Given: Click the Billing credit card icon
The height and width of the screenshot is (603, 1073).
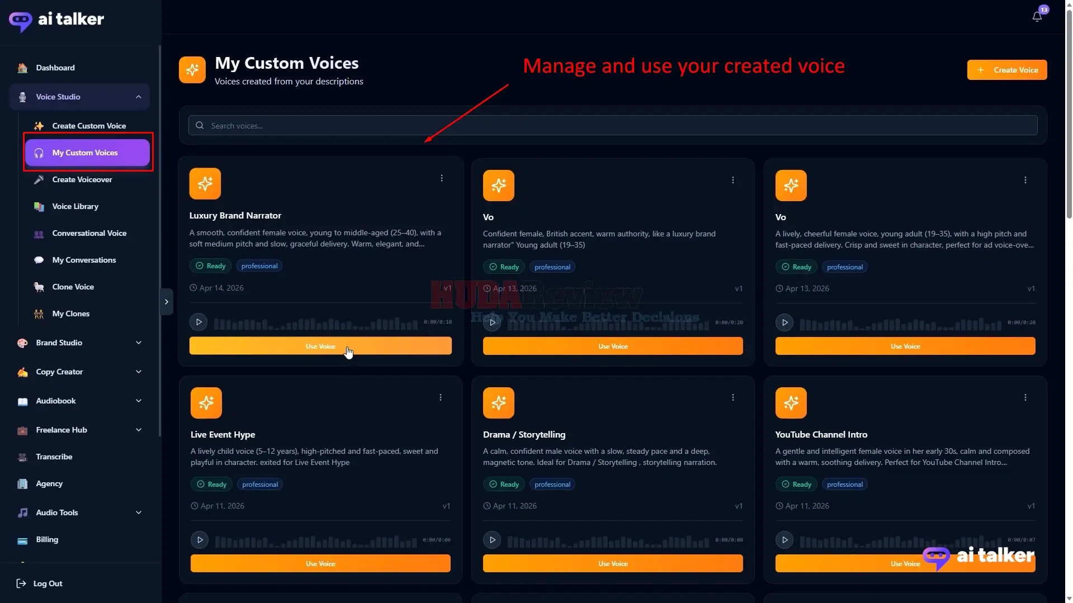Looking at the screenshot, I should 22,540.
